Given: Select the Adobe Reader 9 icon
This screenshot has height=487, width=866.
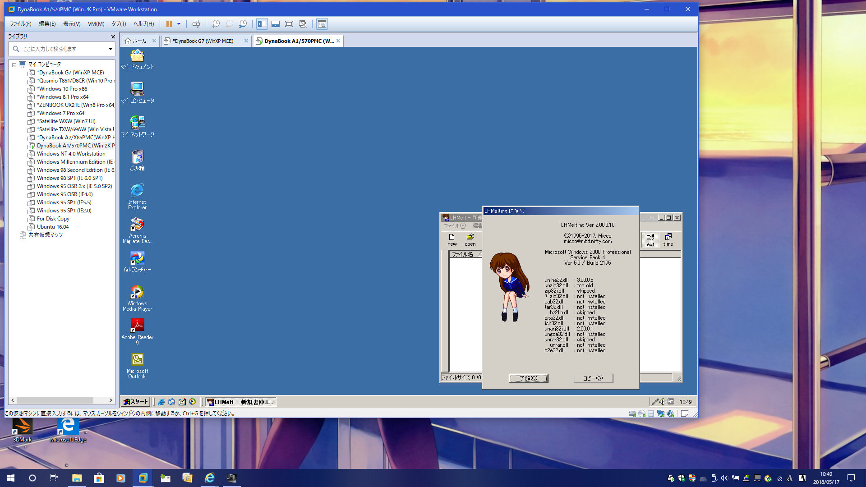Looking at the screenshot, I should [137, 331].
